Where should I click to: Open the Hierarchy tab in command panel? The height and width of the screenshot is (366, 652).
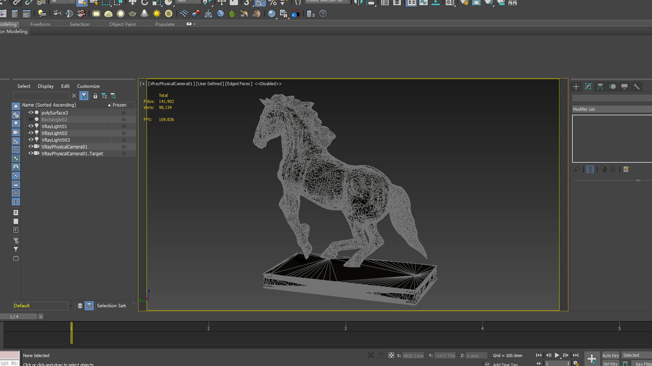tap(600, 87)
